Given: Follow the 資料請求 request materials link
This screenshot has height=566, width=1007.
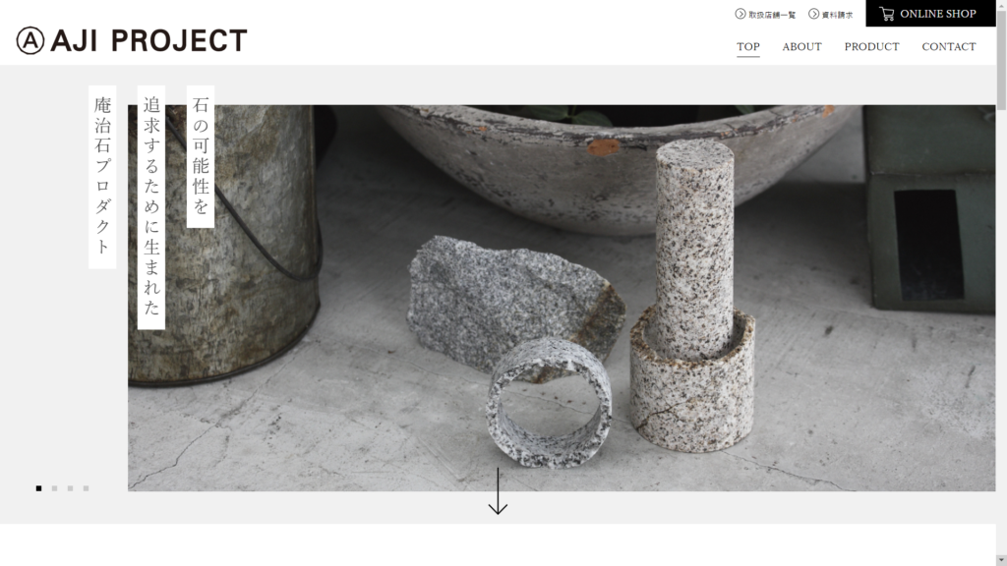Looking at the screenshot, I should [x=837, y=15].
